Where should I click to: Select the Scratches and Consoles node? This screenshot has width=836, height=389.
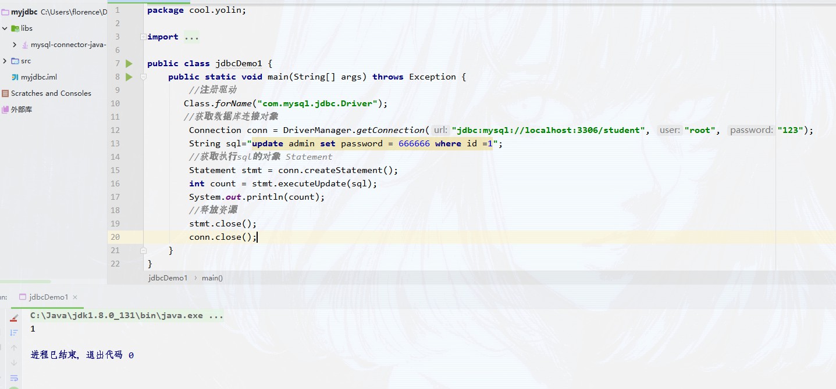[x=51, y=93]
